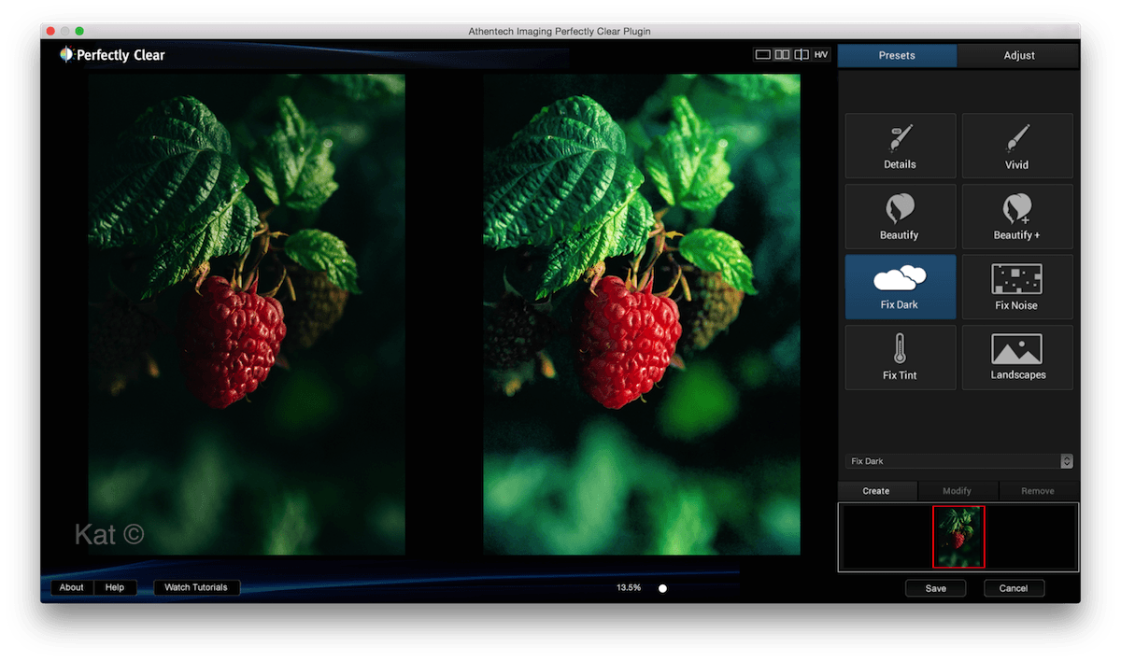
Task: Apply the Landscapes preset
Action: click(1017, 357)
